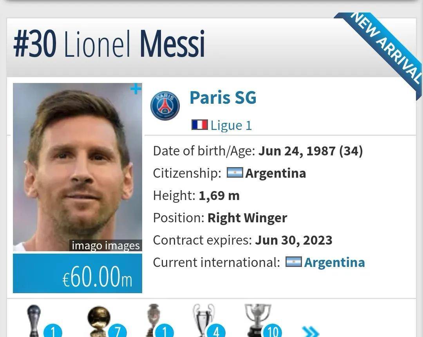Click the Paris SG club crest icon
The width and height of the screenshot is (423, 337).
pyautogui.click(x=165, y=105)
